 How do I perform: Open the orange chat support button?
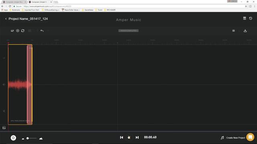(x=250, y=137)
